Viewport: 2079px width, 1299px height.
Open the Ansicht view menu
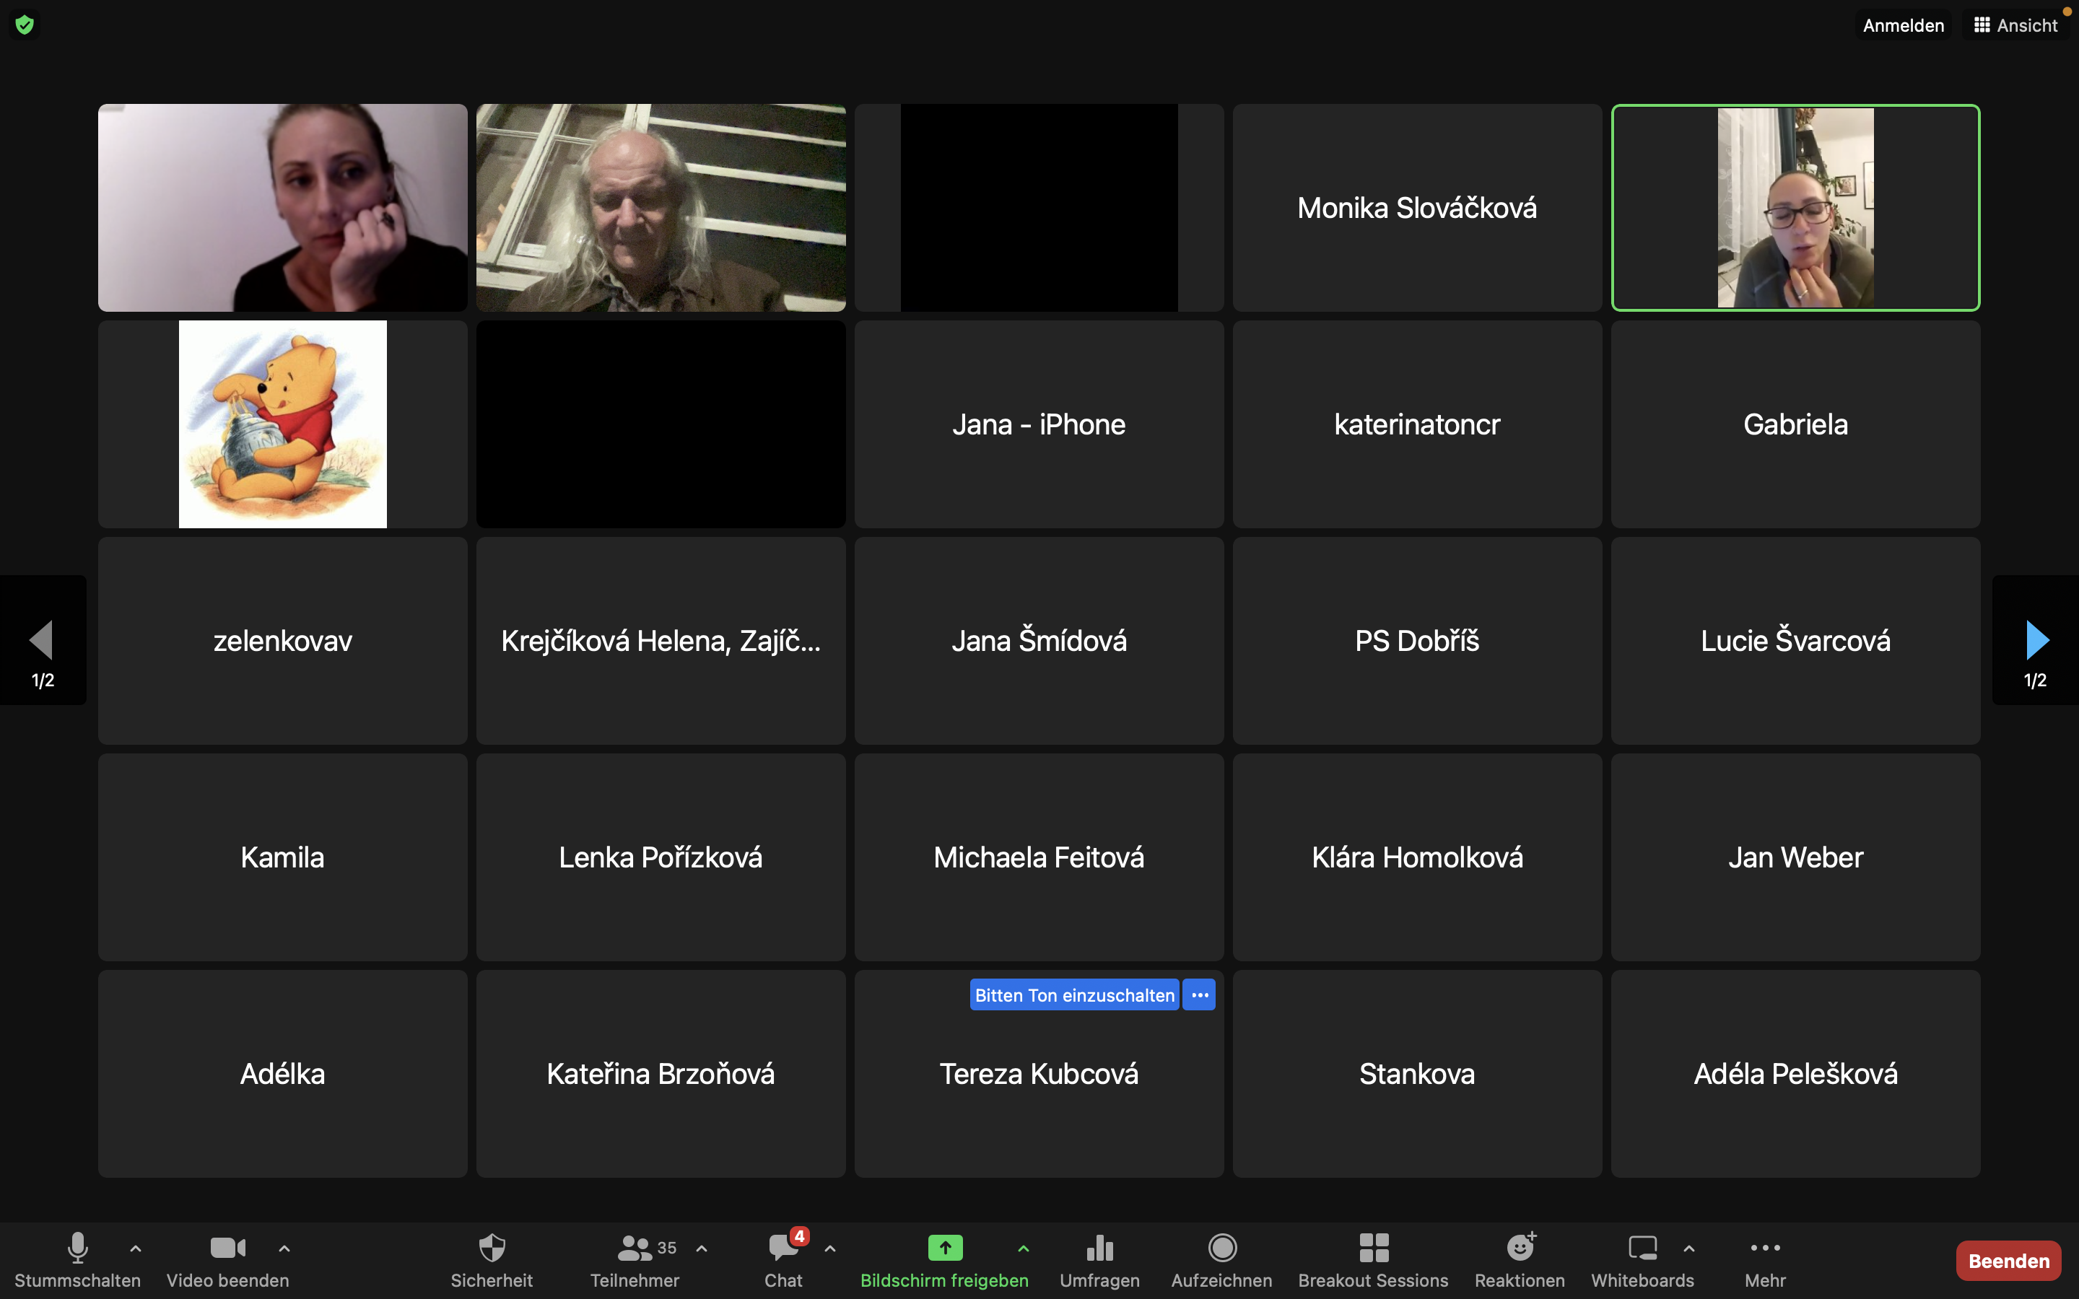(x=2015, y=25)
